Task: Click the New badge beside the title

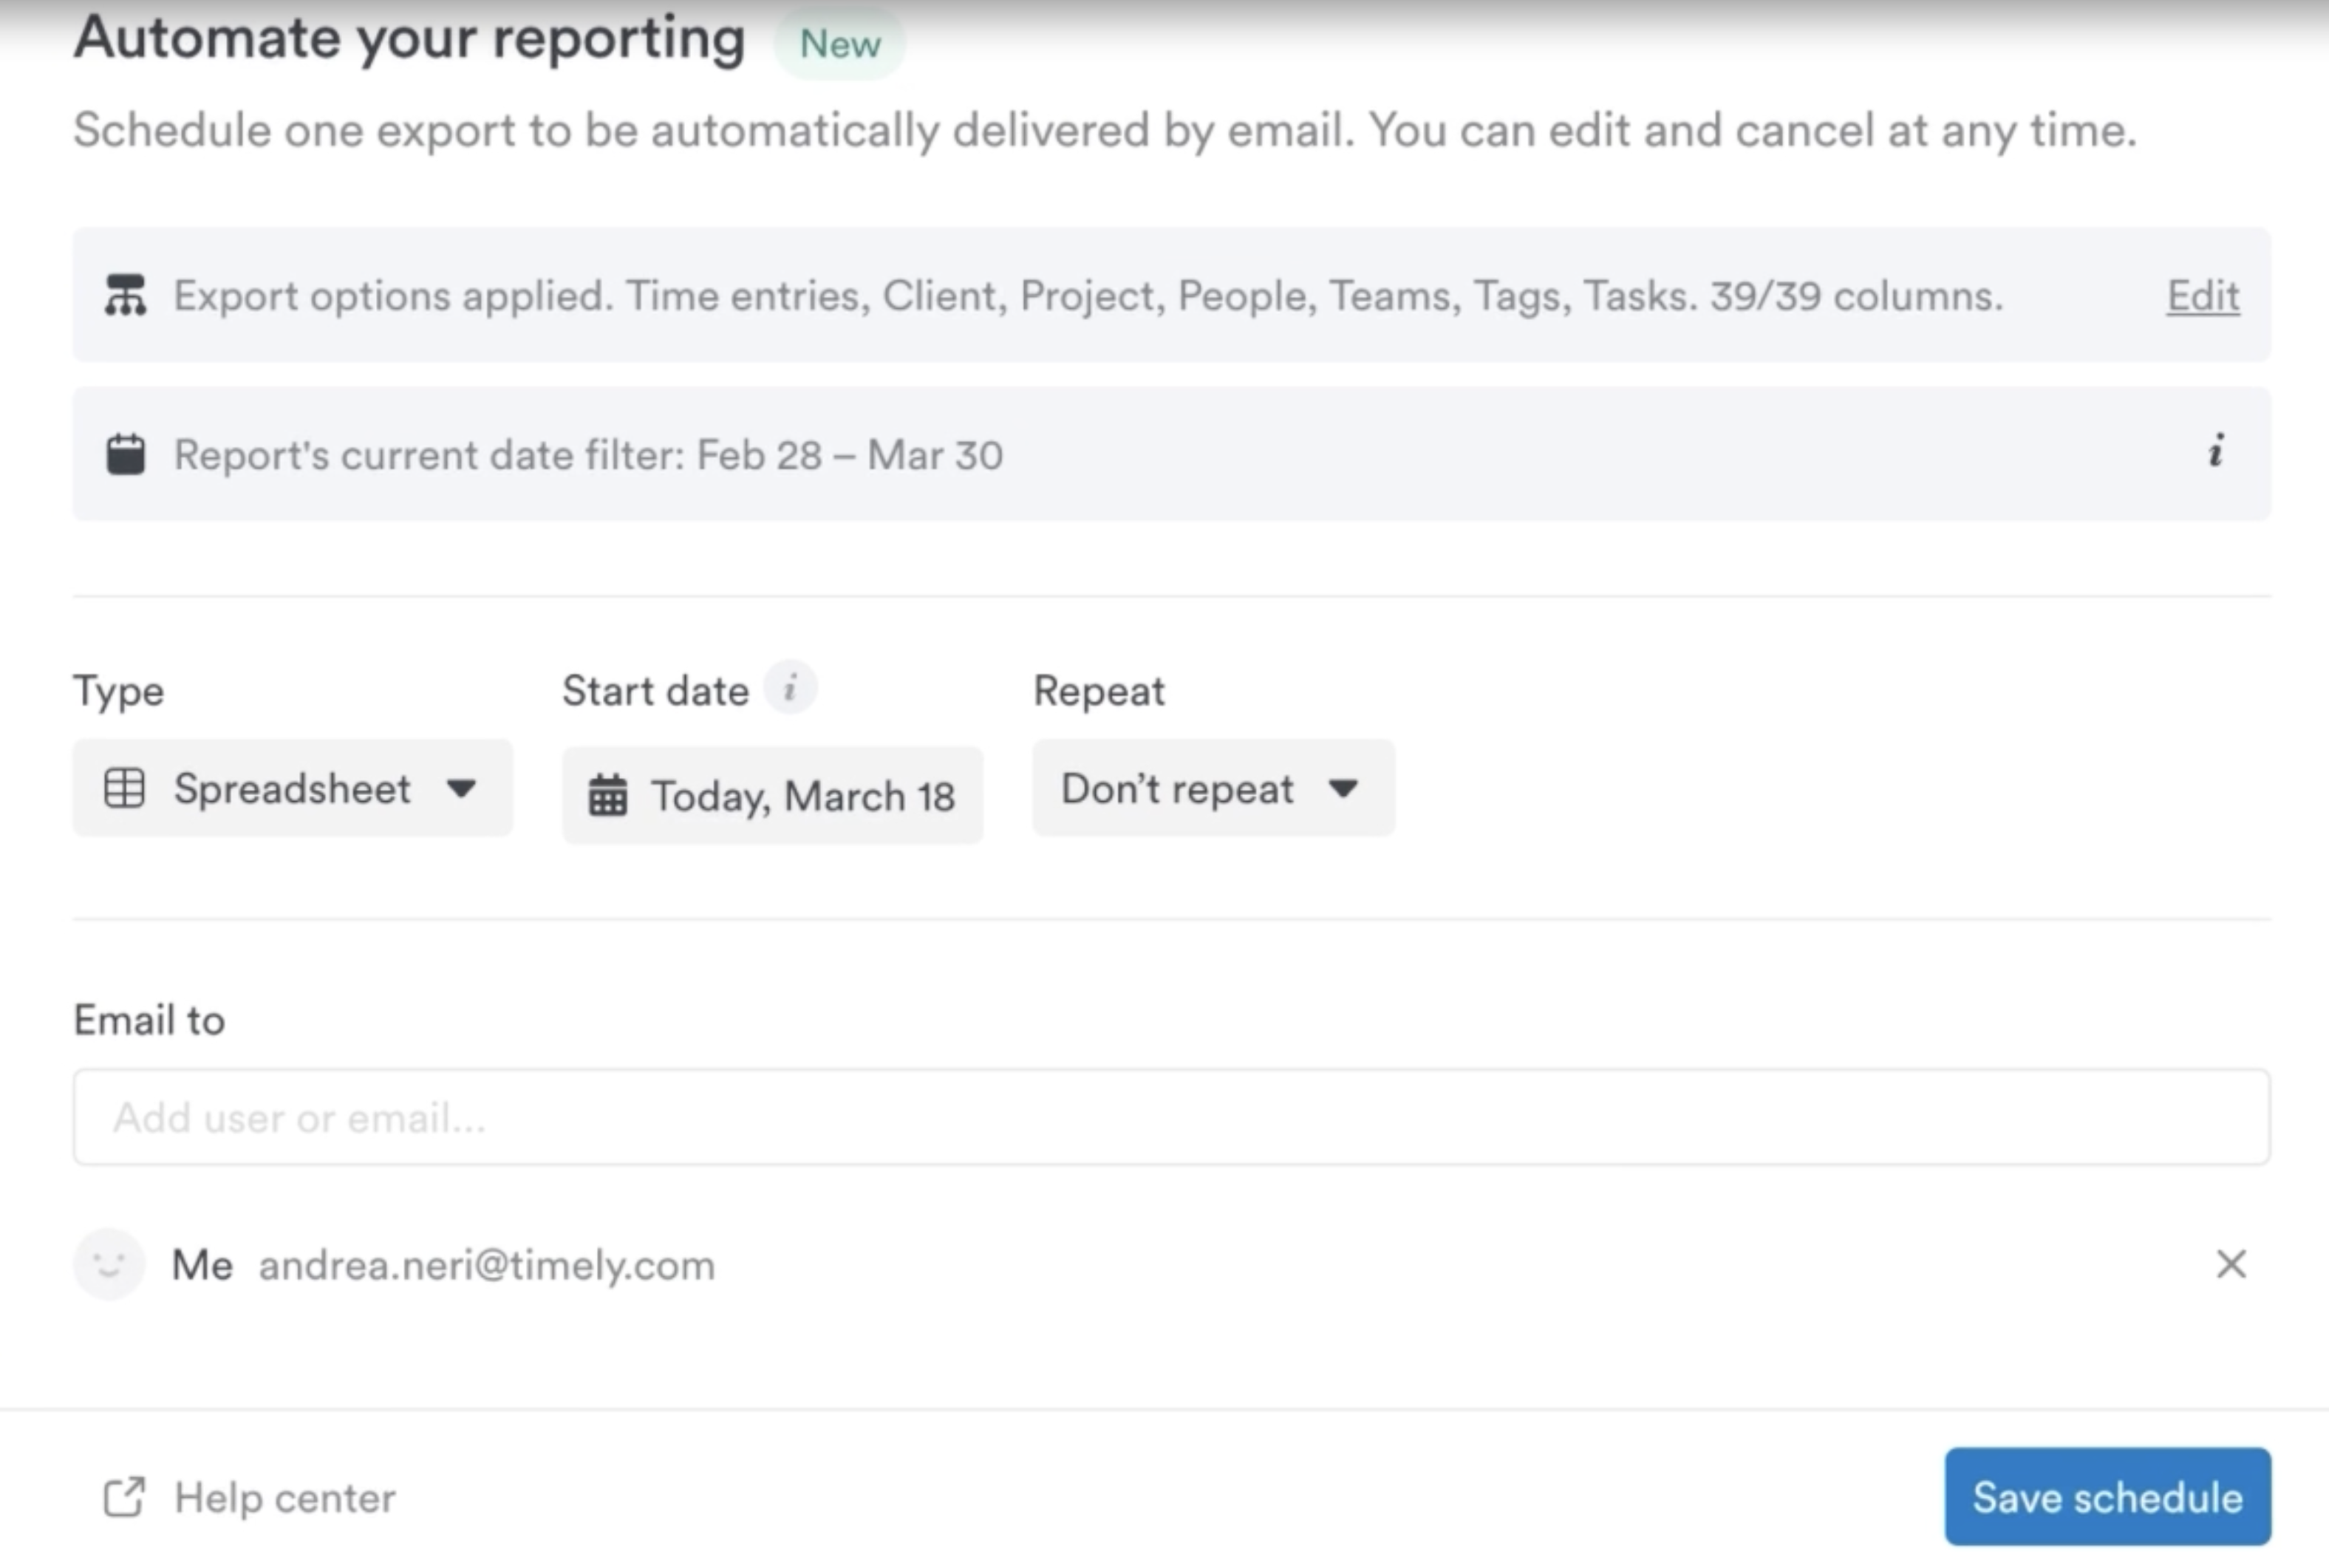Action: 840,42
